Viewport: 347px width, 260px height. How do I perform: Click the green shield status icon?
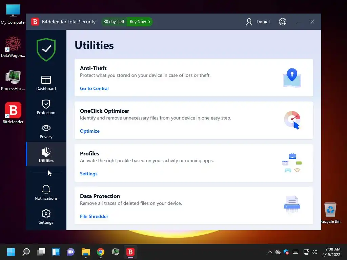coord(46,50)
